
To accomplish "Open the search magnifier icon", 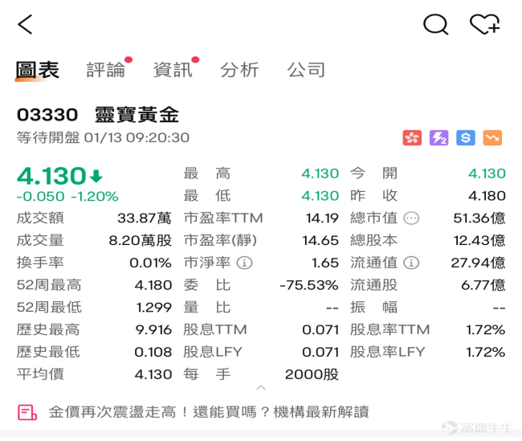I will 436,25.
